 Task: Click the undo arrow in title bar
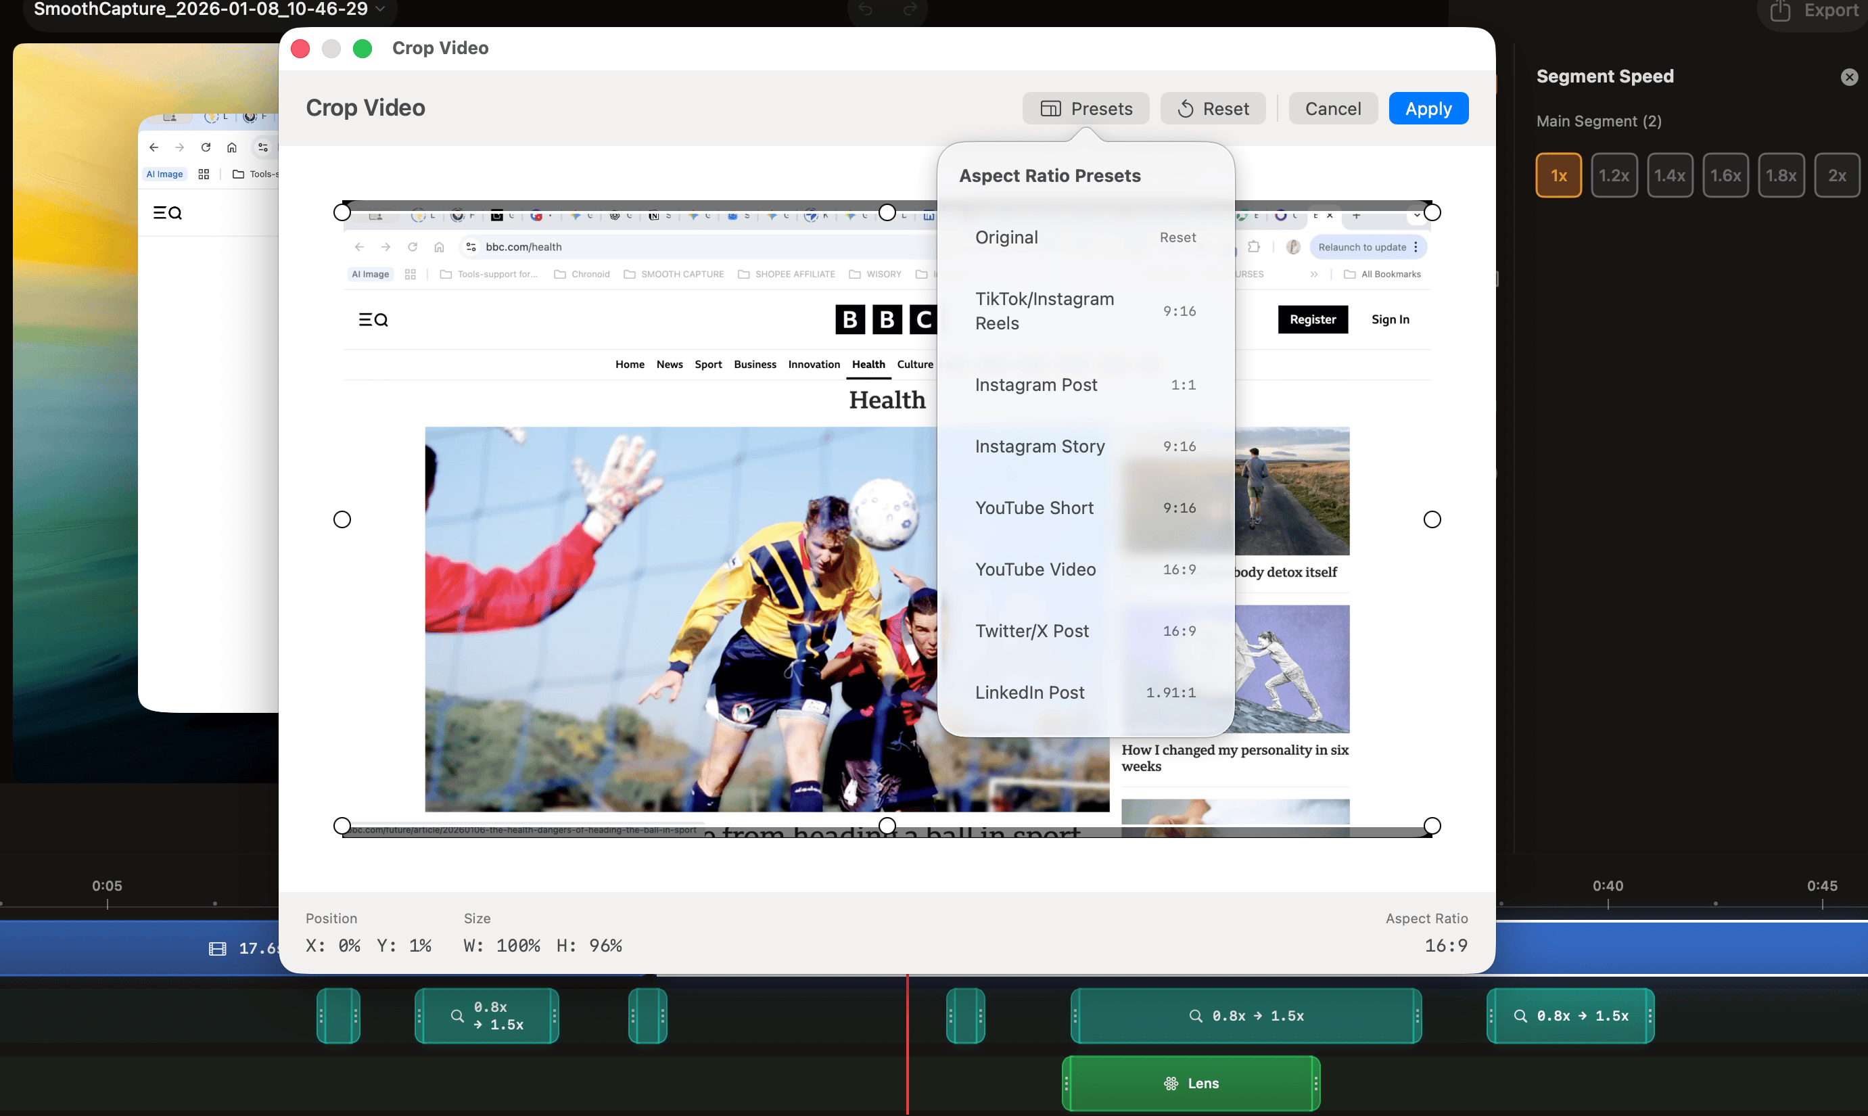[x=866, y=9]
